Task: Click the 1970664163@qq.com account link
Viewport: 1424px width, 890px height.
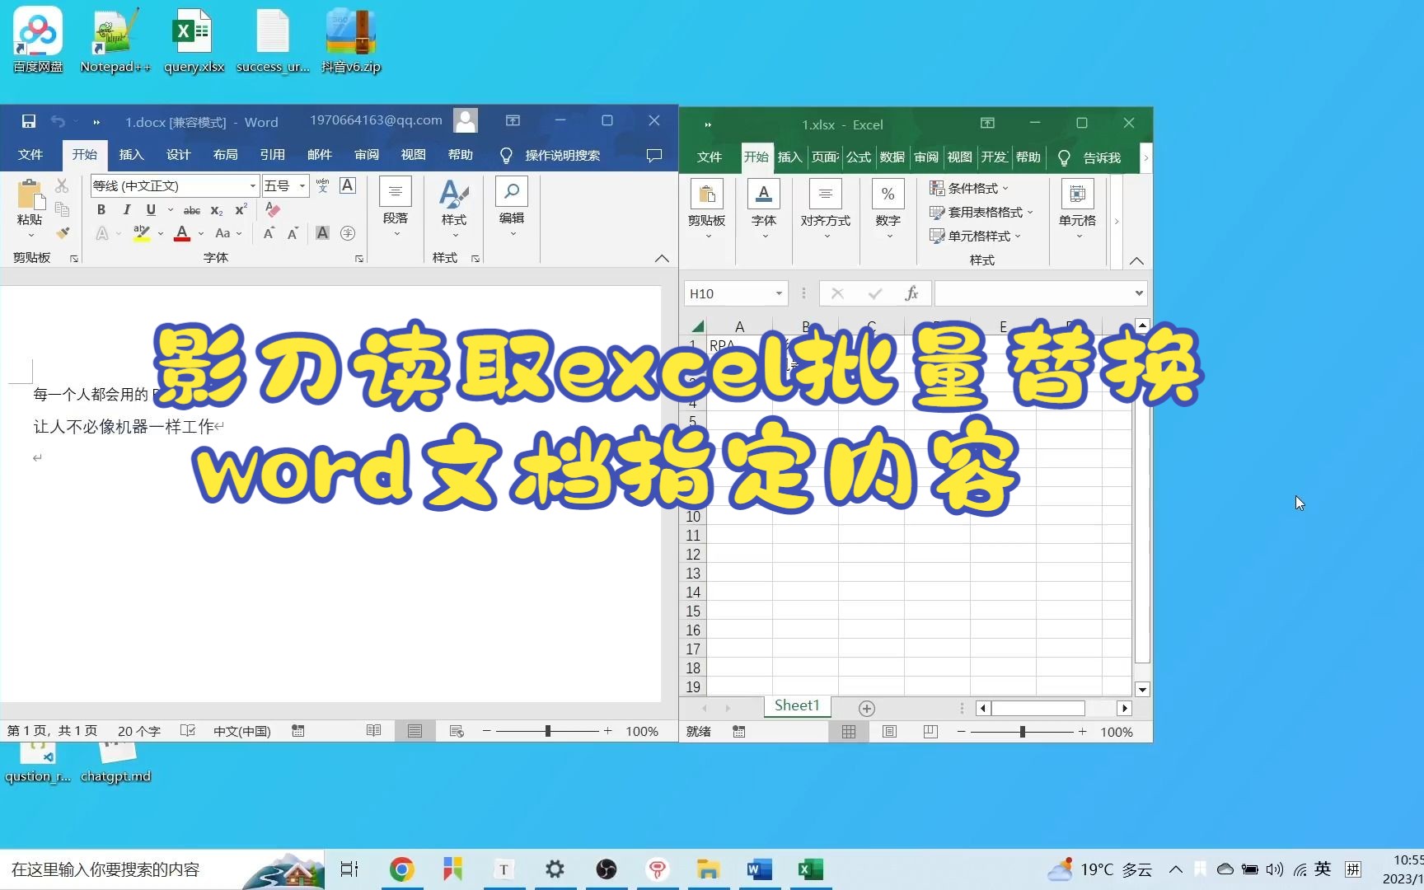Action: click(375, 120)
